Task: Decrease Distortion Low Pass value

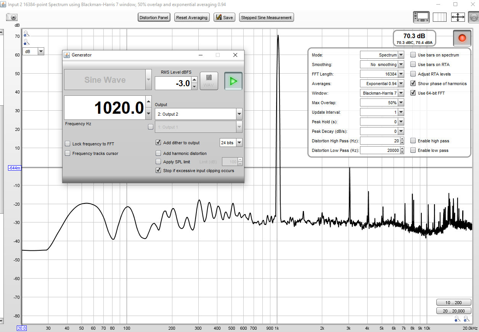Action: [x=401, y=152]
